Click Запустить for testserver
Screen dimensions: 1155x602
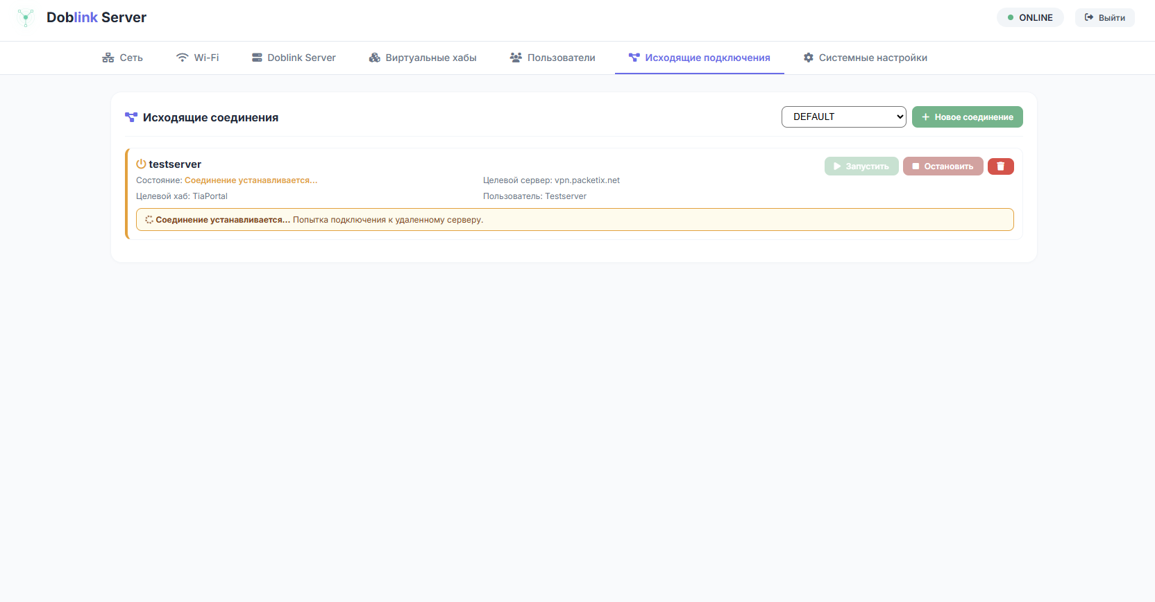click(x=861, y=166)
